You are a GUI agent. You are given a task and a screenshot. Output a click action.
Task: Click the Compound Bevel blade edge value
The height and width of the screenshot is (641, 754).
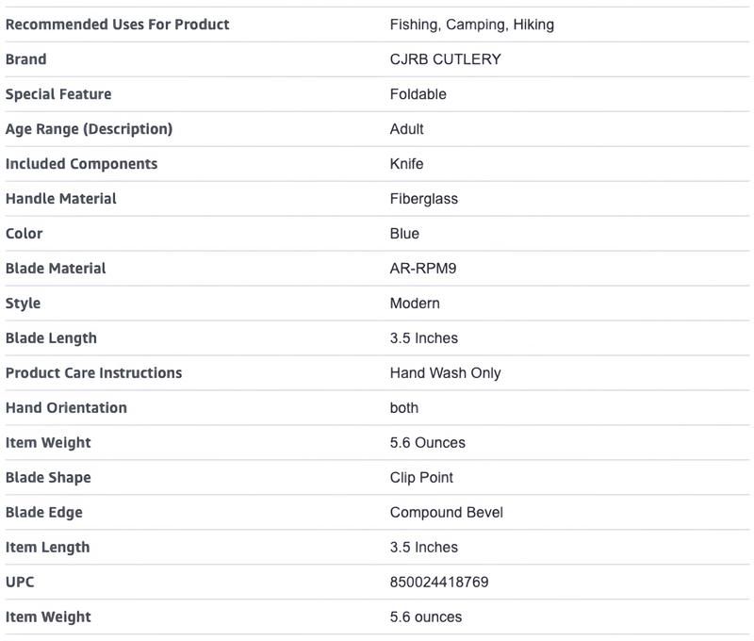[x=446, y=513]
